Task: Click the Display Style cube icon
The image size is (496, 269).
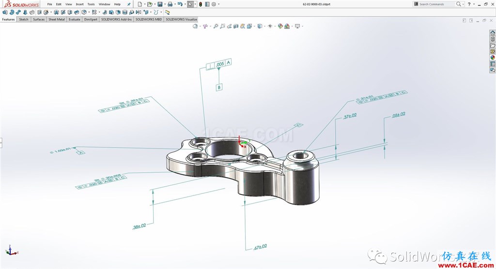Action: pos(260,26)
